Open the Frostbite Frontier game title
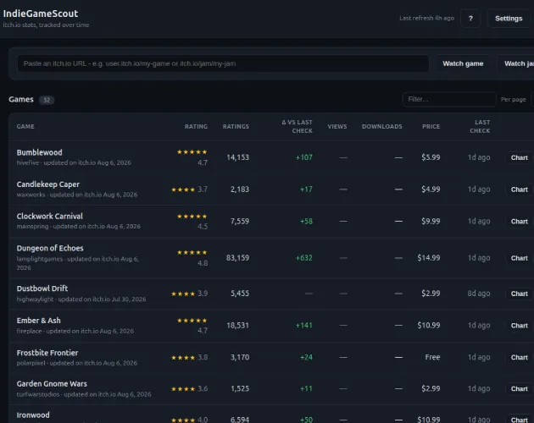The image size is (534, 423). (47, 353)
